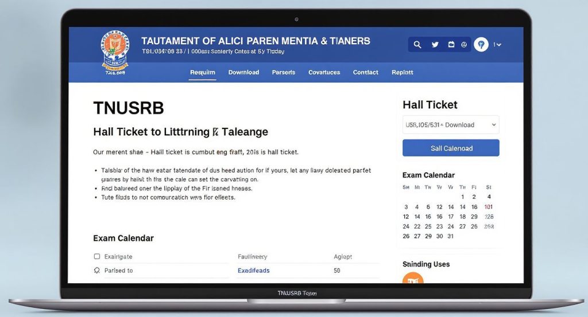Click the magnifying glass search icon
This screenshot has height=317, width=588.
pos(417,45)
